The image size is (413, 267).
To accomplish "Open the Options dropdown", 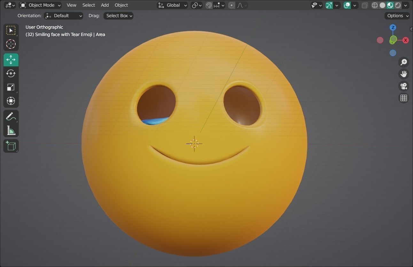I will tap(397, 16).
